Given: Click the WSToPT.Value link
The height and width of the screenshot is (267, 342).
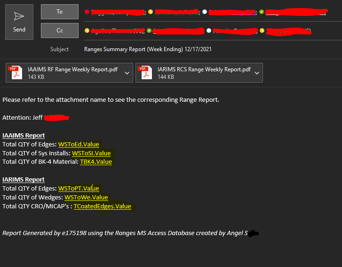Looking at the screenshot, I should [x=79, y=189].
